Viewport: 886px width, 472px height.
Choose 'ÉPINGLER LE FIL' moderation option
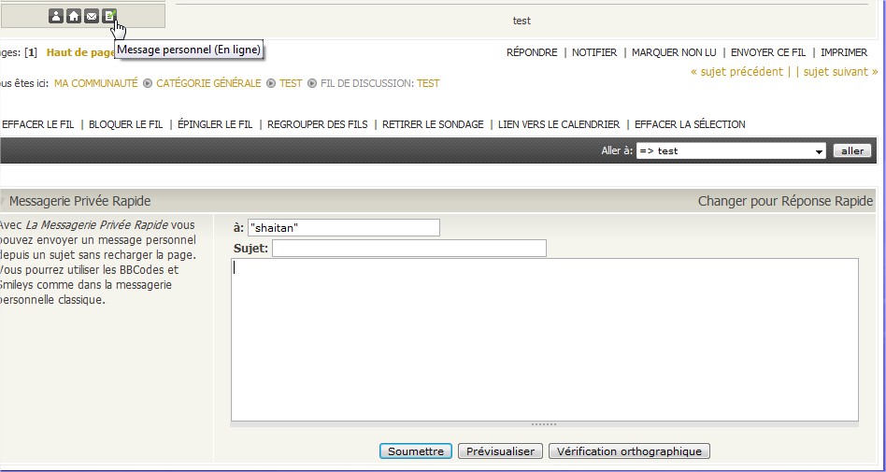(215, 124)
